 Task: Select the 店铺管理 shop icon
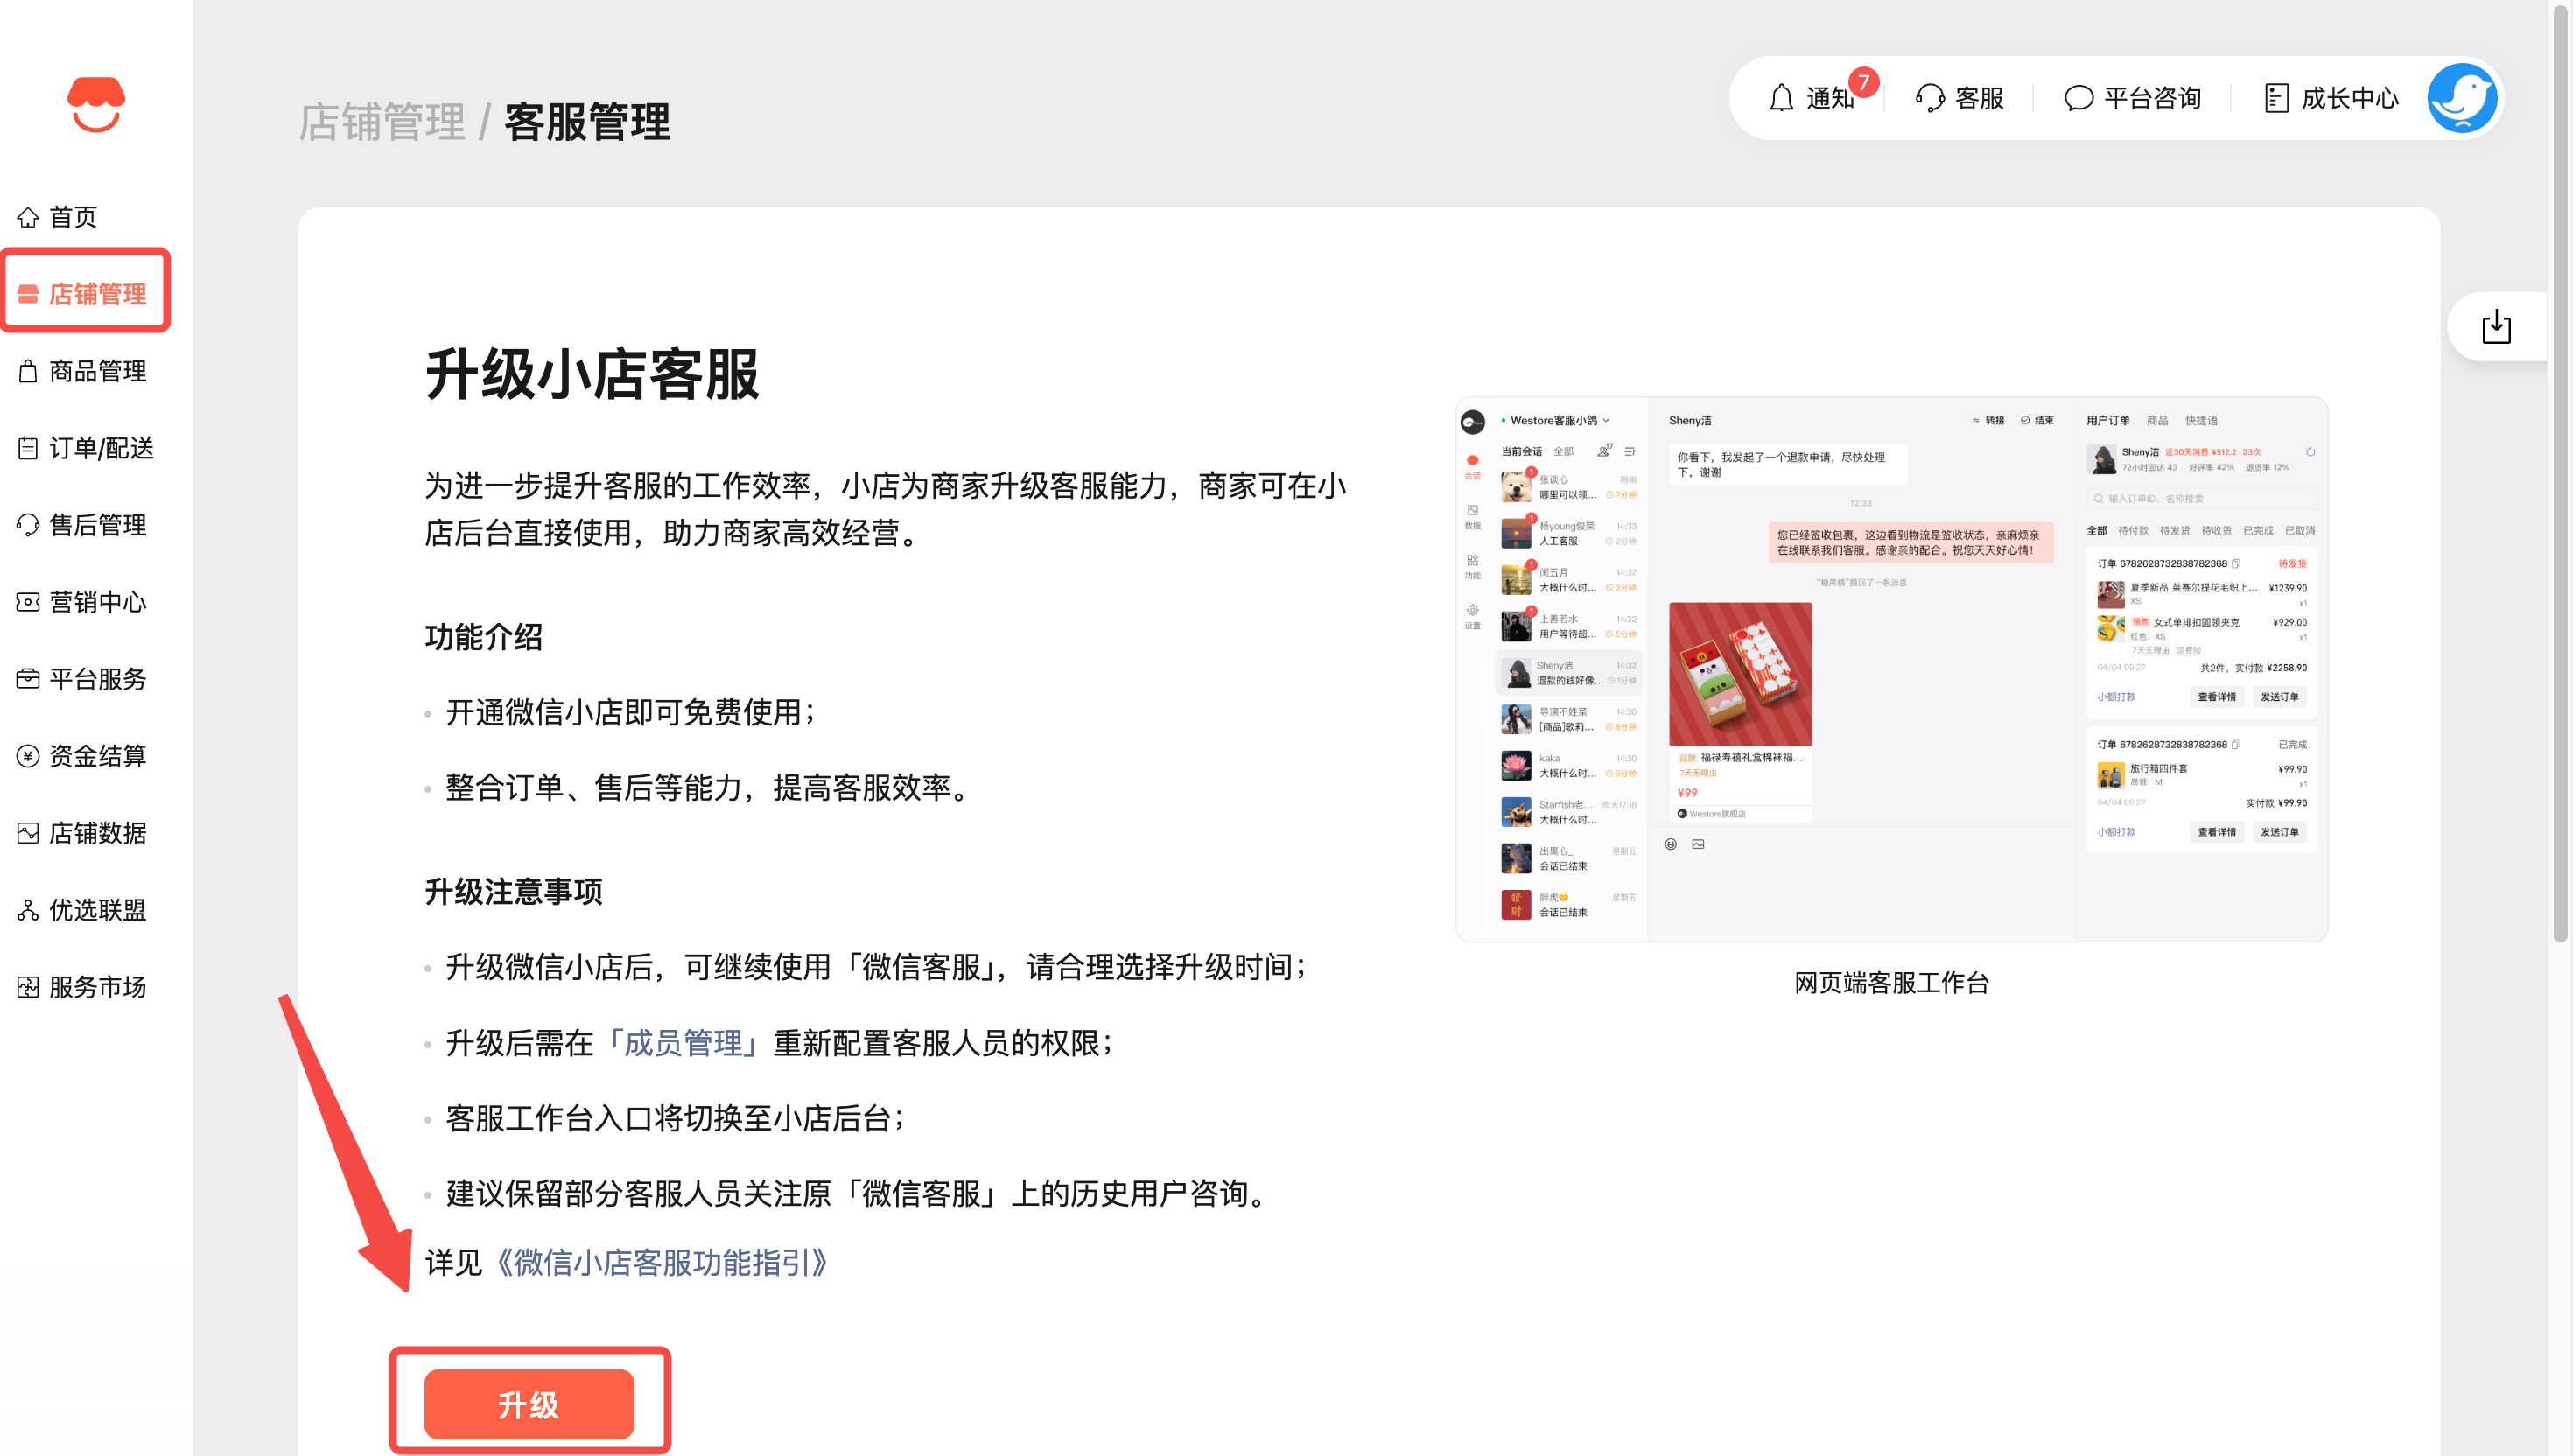pyautogui.click(x=28, y=294)
